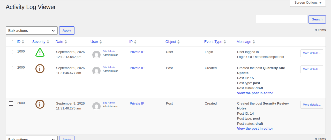
Task: Click sort arrows next to Severity column
Action: coord(48,42)
